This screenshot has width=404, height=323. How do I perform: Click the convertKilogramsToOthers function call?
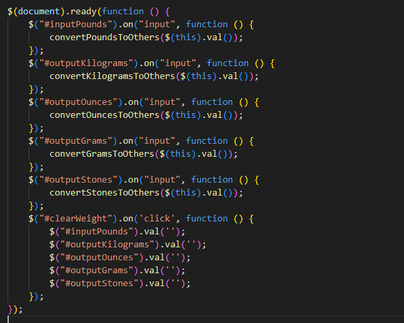pos(112,76)
